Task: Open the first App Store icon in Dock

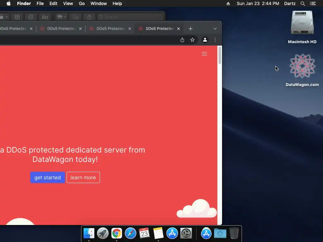Action: coord(172,233)
